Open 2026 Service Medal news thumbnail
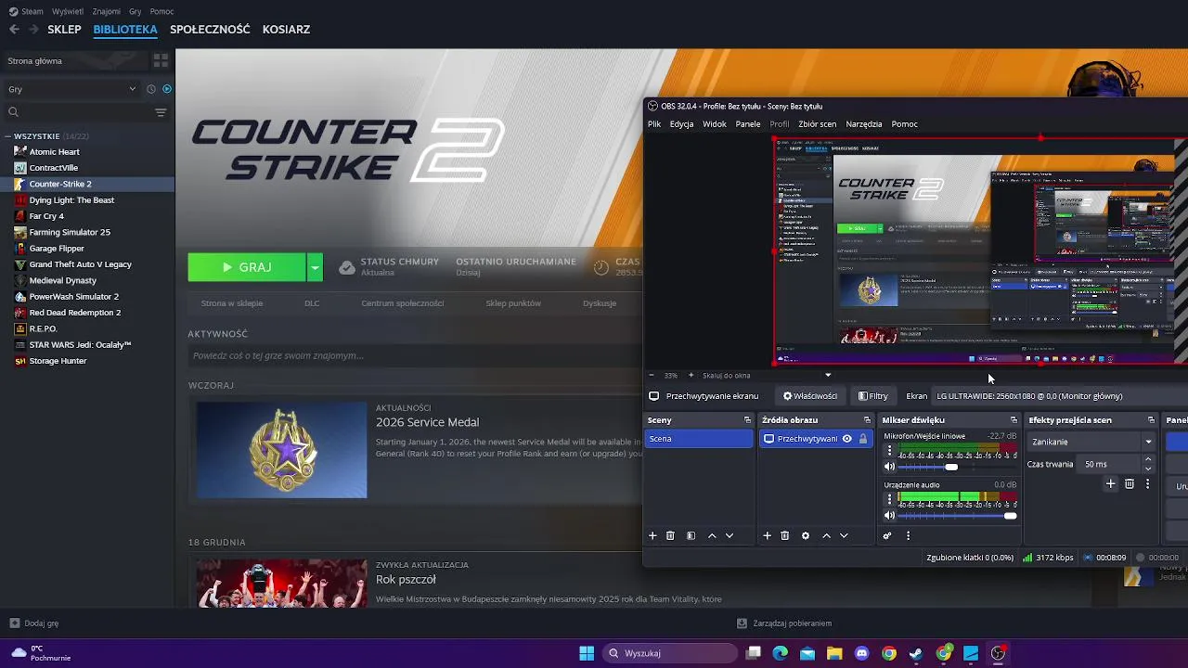 coord(282,450)
